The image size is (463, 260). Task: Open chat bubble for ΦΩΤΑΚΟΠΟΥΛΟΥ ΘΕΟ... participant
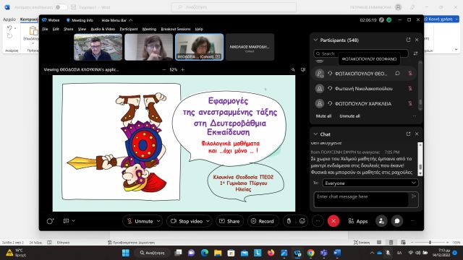(x=397, y=74)
